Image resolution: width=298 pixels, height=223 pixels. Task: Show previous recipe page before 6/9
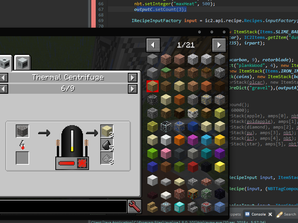click(x=3, y=89)
